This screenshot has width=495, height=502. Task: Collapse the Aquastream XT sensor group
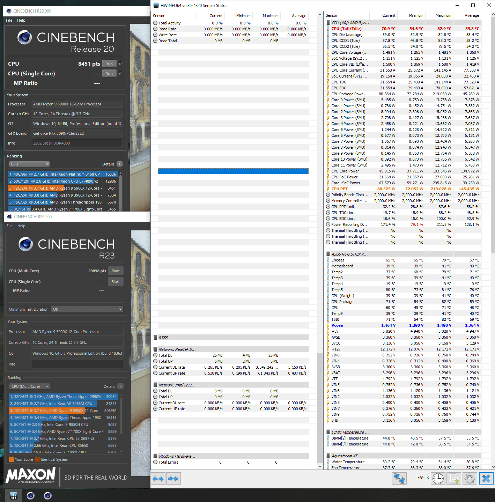(328, 456)
